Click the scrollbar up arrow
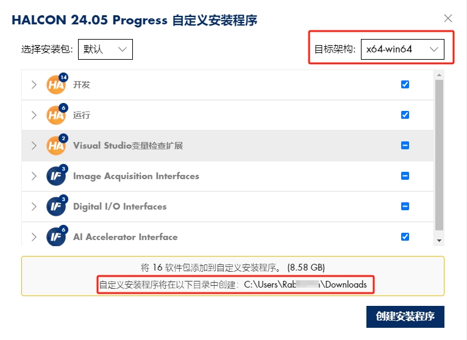 point(439,75)
